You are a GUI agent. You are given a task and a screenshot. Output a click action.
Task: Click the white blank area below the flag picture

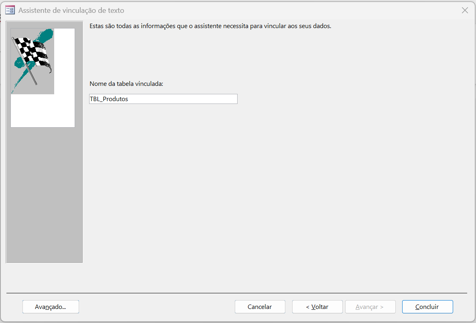[43, 112]
